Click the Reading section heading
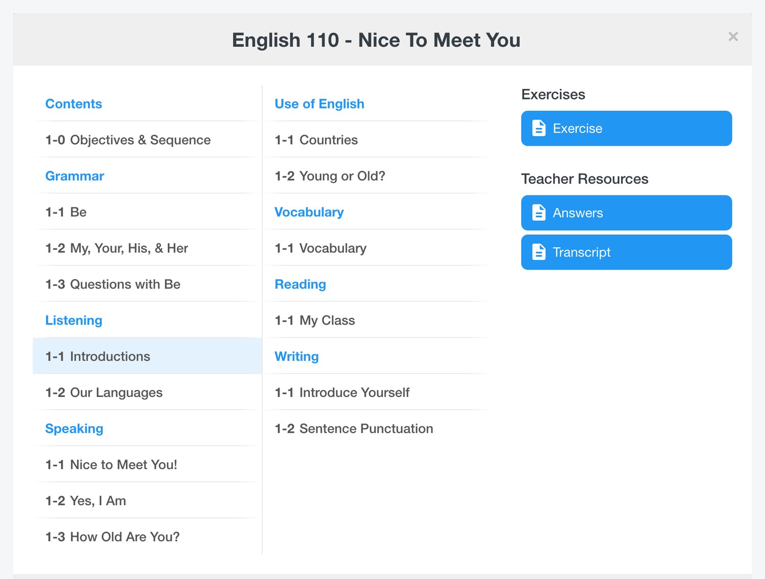The height and width of the screenshot is (579, 765). point(300,284)
